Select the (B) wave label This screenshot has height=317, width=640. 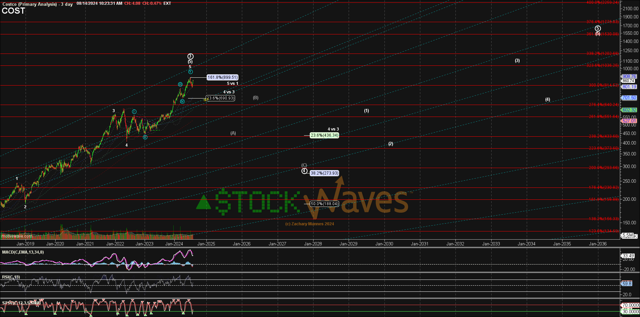point(256,98)
